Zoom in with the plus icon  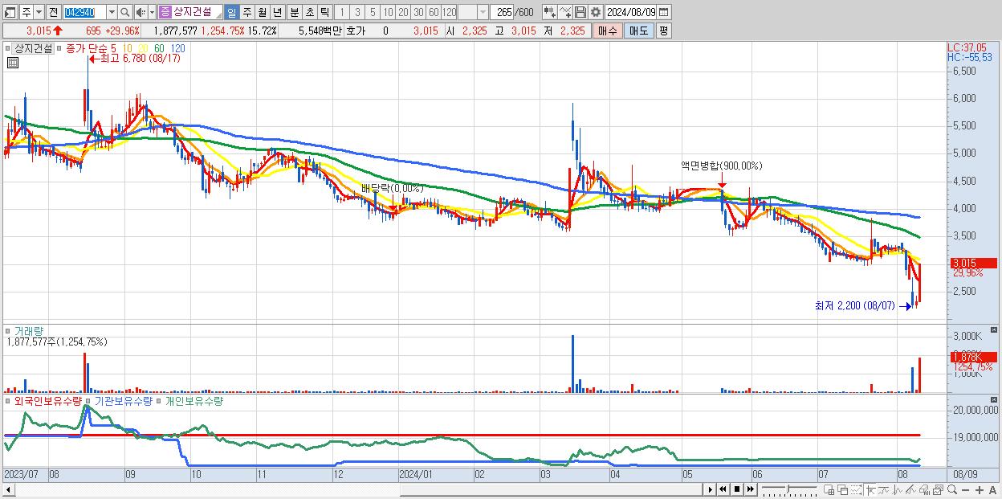979,490
